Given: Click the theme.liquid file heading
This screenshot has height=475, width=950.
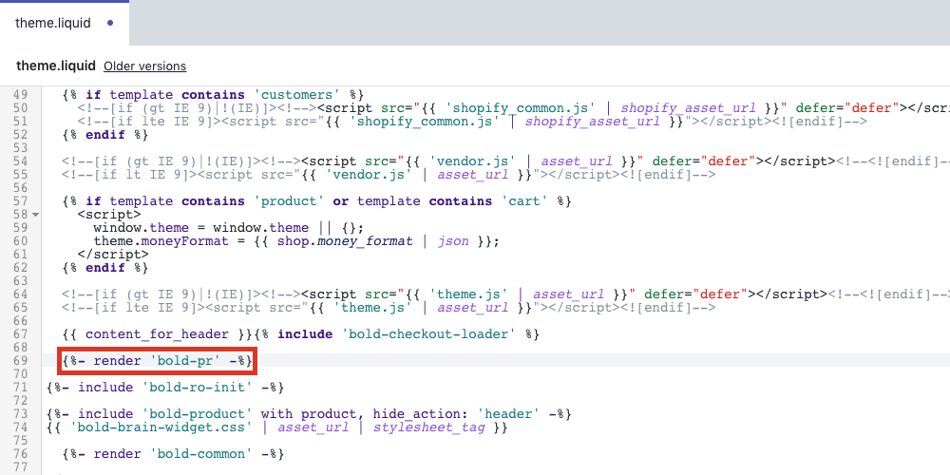Looking at the screenshot, I should point(56,66).
